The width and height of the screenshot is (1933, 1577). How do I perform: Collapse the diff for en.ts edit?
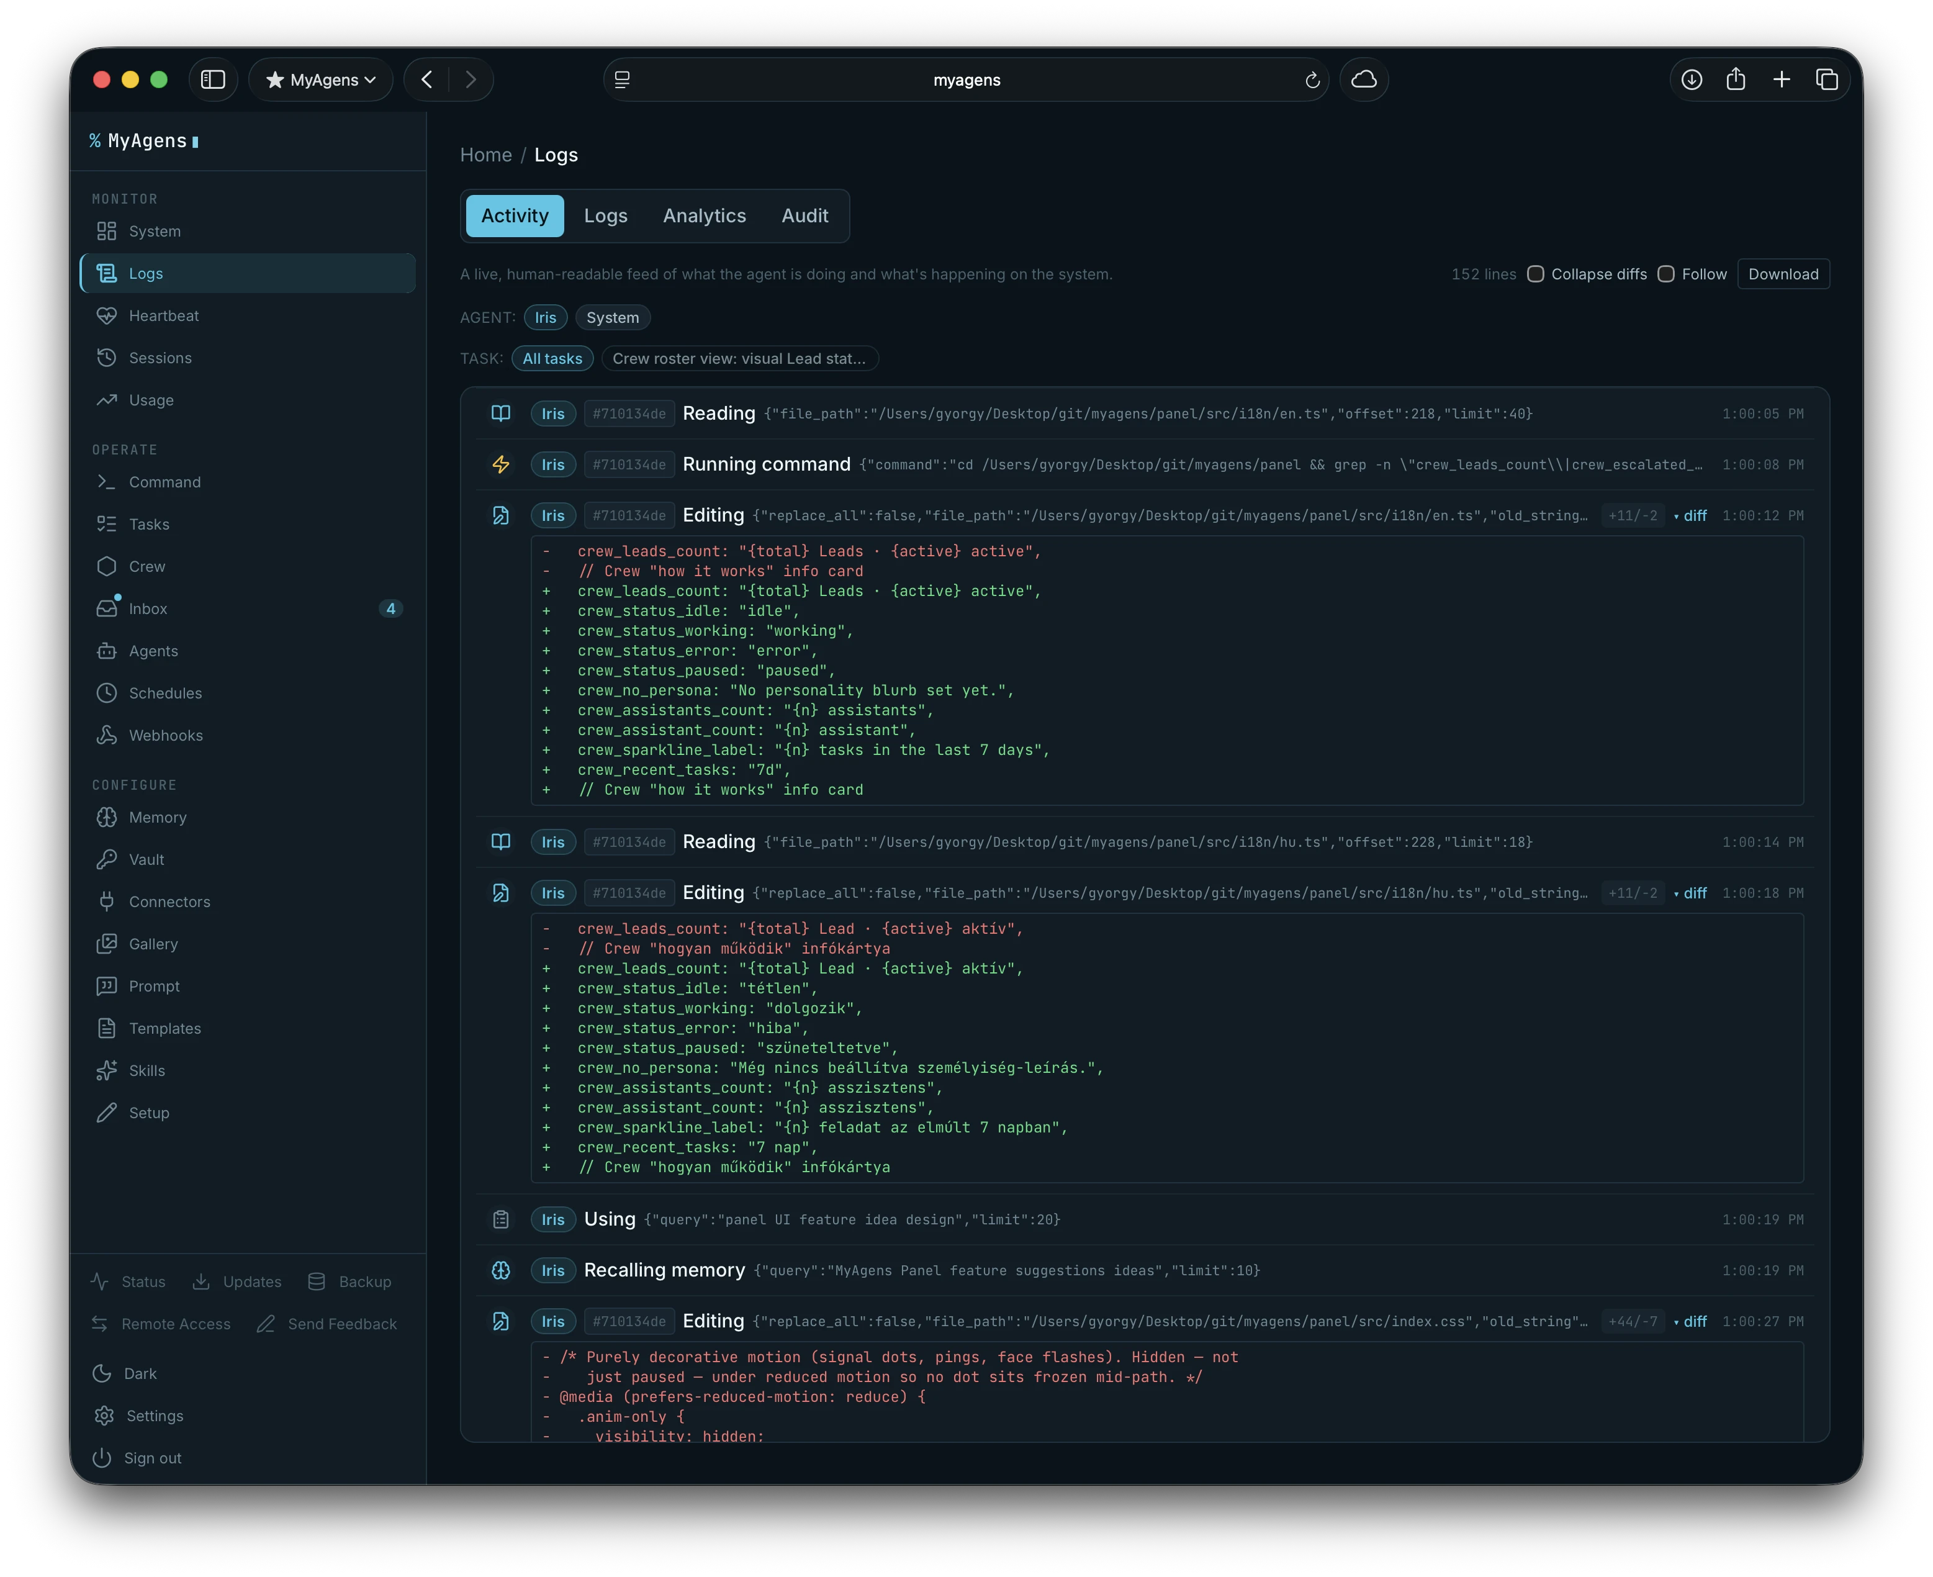click(1690, 515)
